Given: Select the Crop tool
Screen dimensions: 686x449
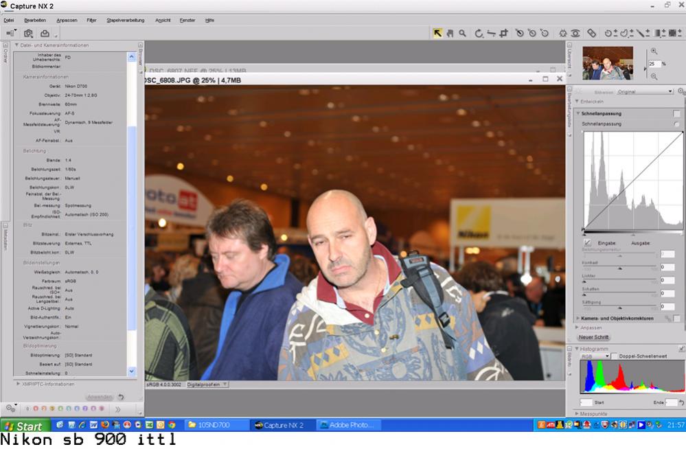Looking at the screenshot, I should click(504, 33).
